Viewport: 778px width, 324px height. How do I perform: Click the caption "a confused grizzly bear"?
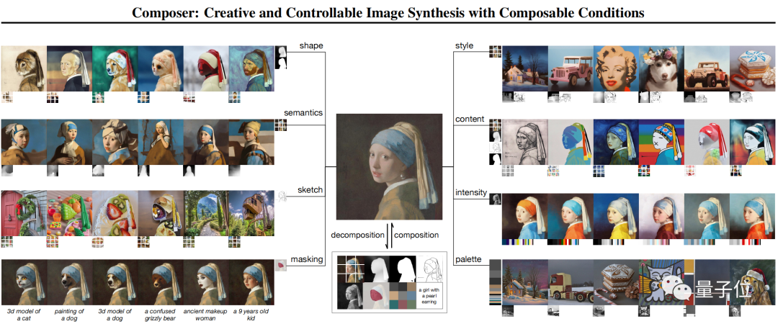160,315
